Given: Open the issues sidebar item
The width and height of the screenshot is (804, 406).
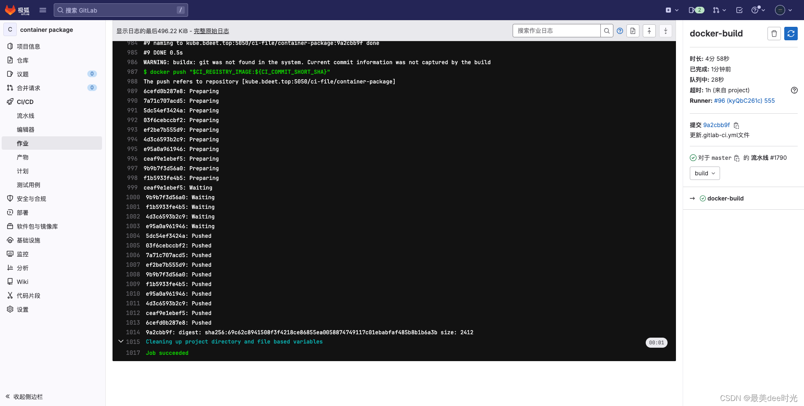Looking at the screenshot, I should pos(52,74).
